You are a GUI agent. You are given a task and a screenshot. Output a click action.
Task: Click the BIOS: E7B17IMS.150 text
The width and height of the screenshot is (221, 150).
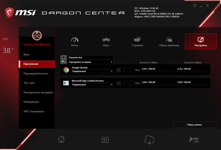point(145,11)
